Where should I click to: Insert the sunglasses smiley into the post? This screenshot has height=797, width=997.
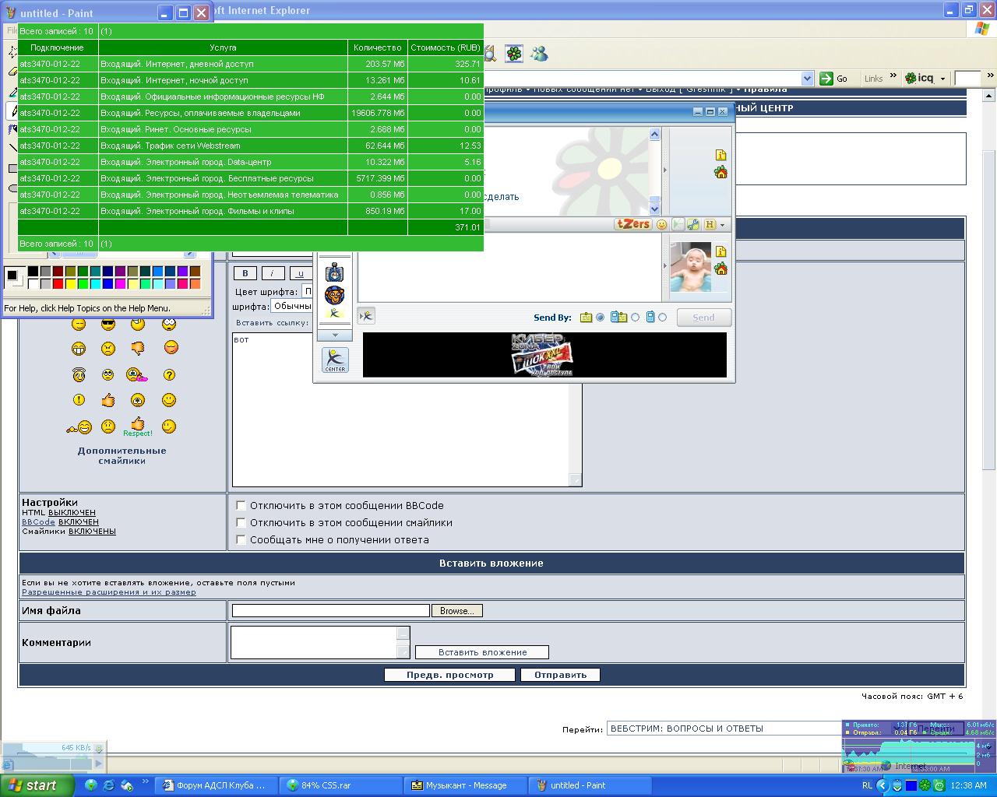pos(108,325)
